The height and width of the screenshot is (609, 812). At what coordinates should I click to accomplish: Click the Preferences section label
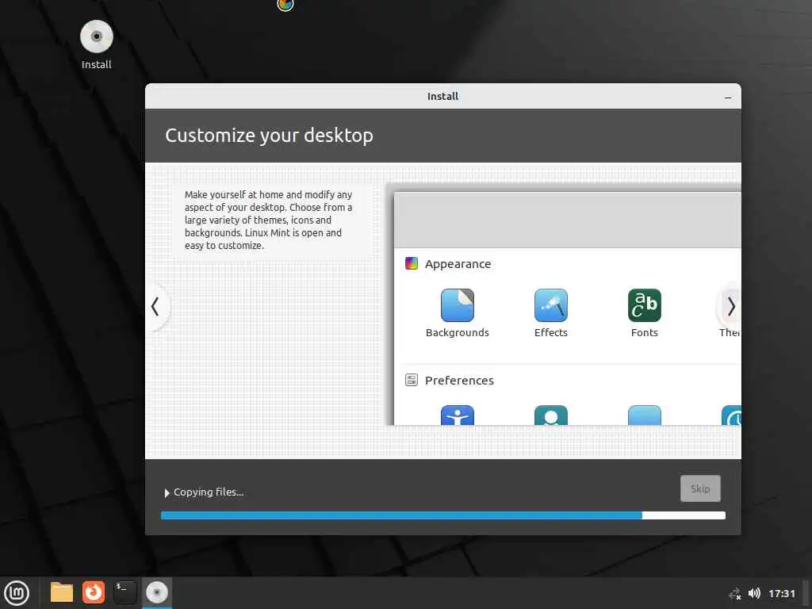(459, 380)
